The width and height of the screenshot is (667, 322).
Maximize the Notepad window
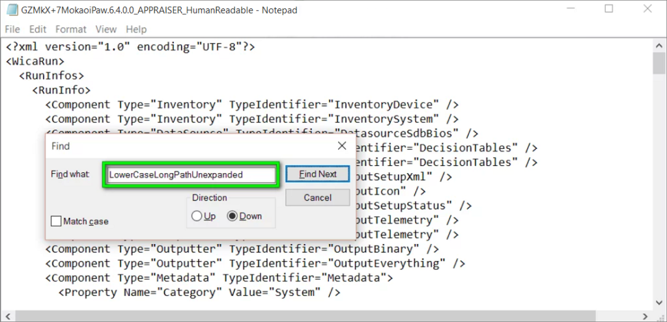click(609, 9)
